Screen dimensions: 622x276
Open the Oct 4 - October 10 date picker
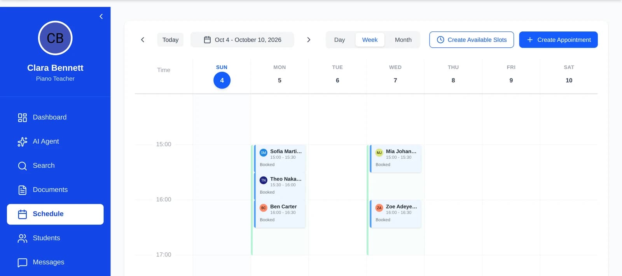click(242, 40)
